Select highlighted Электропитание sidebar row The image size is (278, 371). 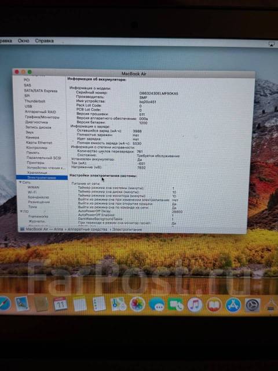pos(42,177)
